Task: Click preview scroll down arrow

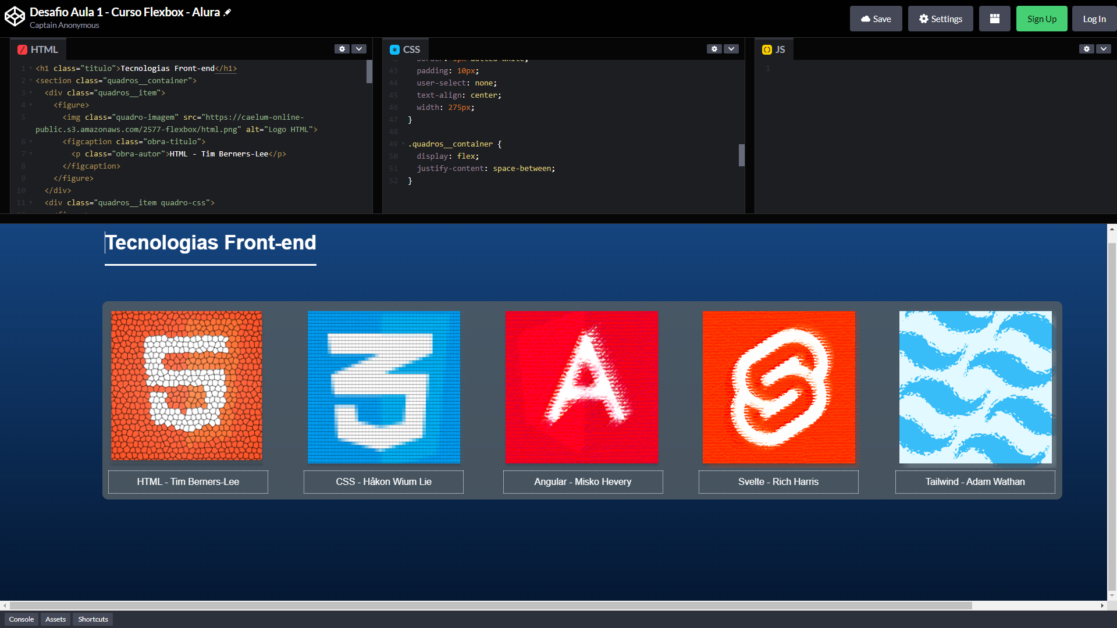Action: tap(1112, 595)
